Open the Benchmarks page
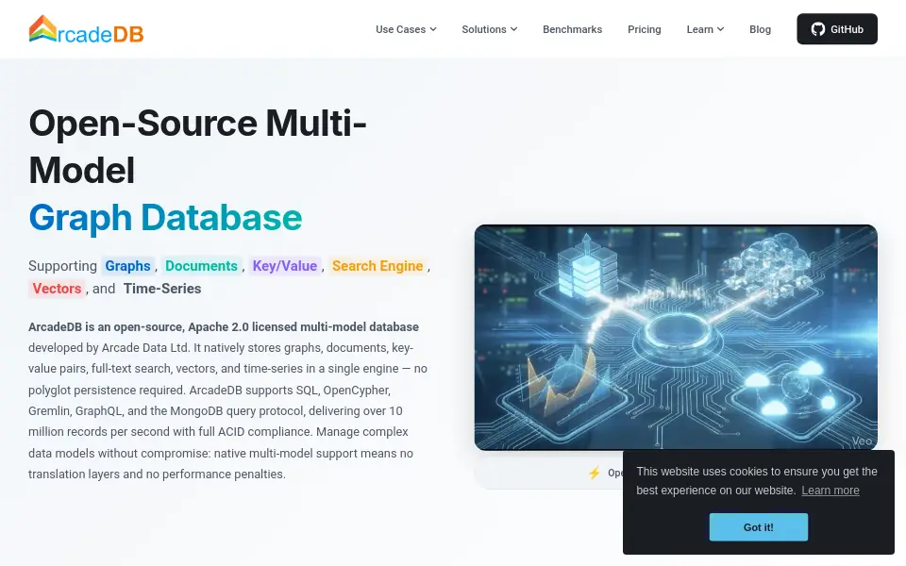This screenshot has width=906, height=566. (572, 29)
